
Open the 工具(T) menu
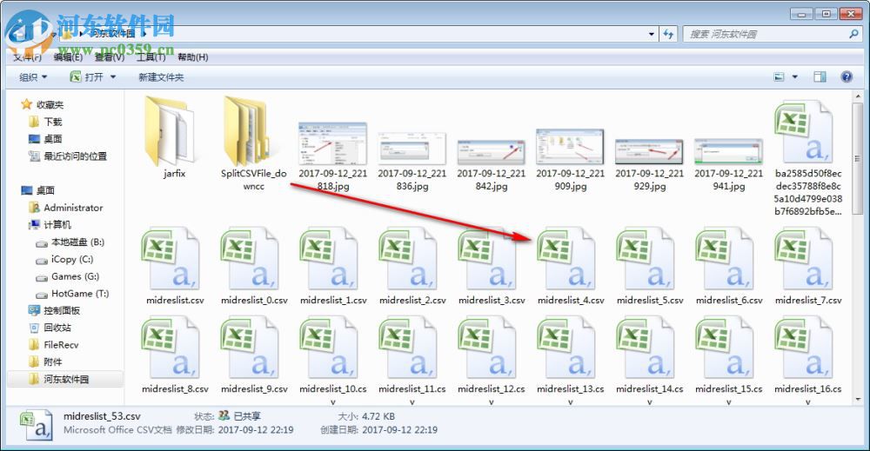tap(151, 57)
